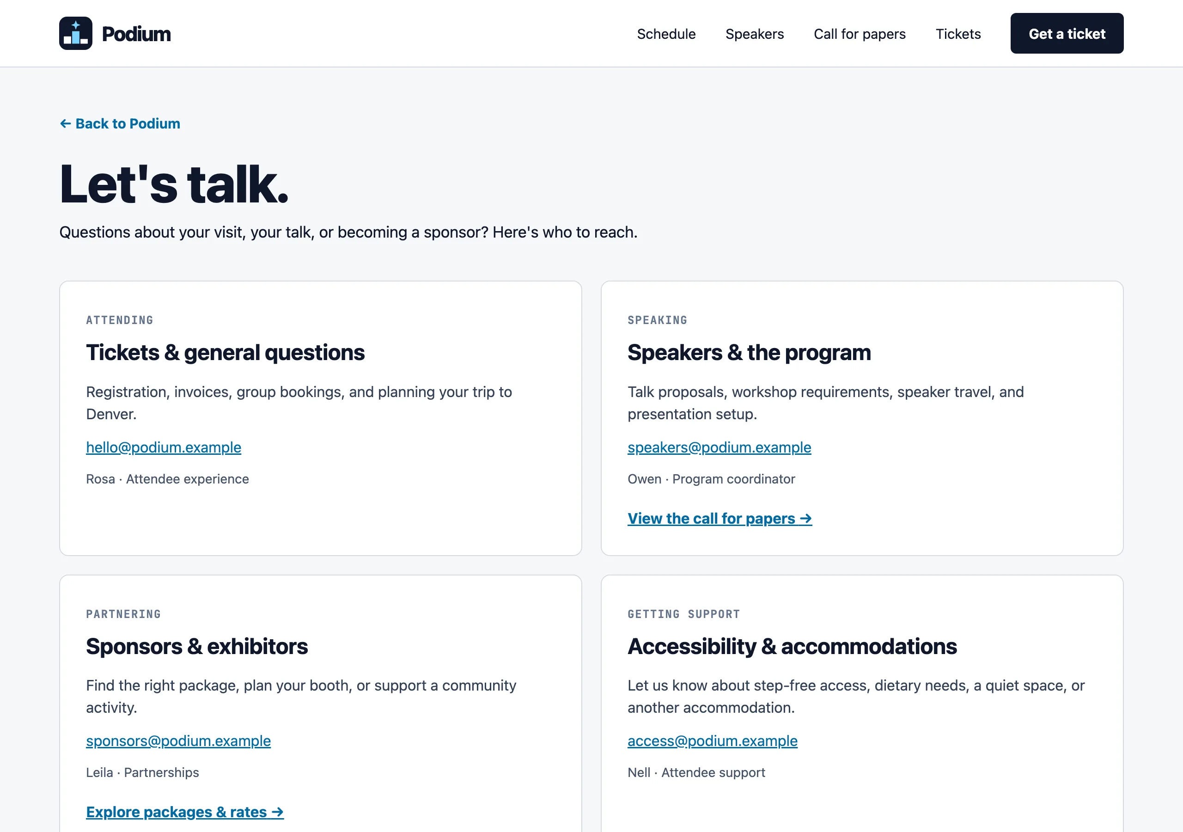Open the Tickets nav item
This screenshot has width=1183, height=832.
pyautogui.click(x=958, y=34)
